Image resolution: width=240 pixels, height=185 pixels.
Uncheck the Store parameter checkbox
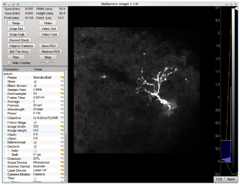pos(35,82)
